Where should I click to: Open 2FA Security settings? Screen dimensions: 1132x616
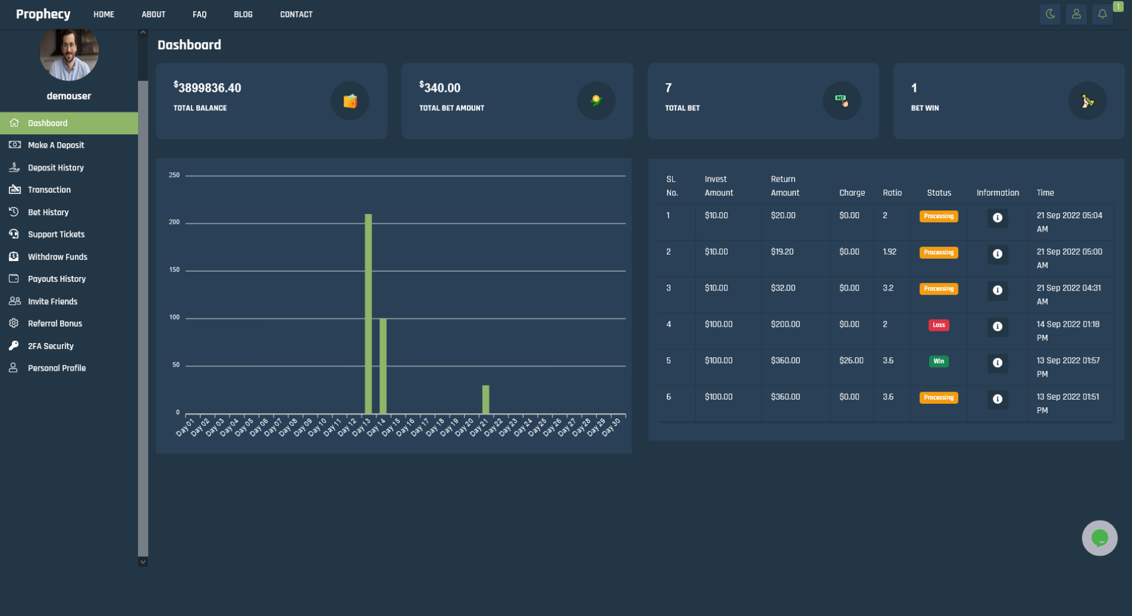click(51, 346)
